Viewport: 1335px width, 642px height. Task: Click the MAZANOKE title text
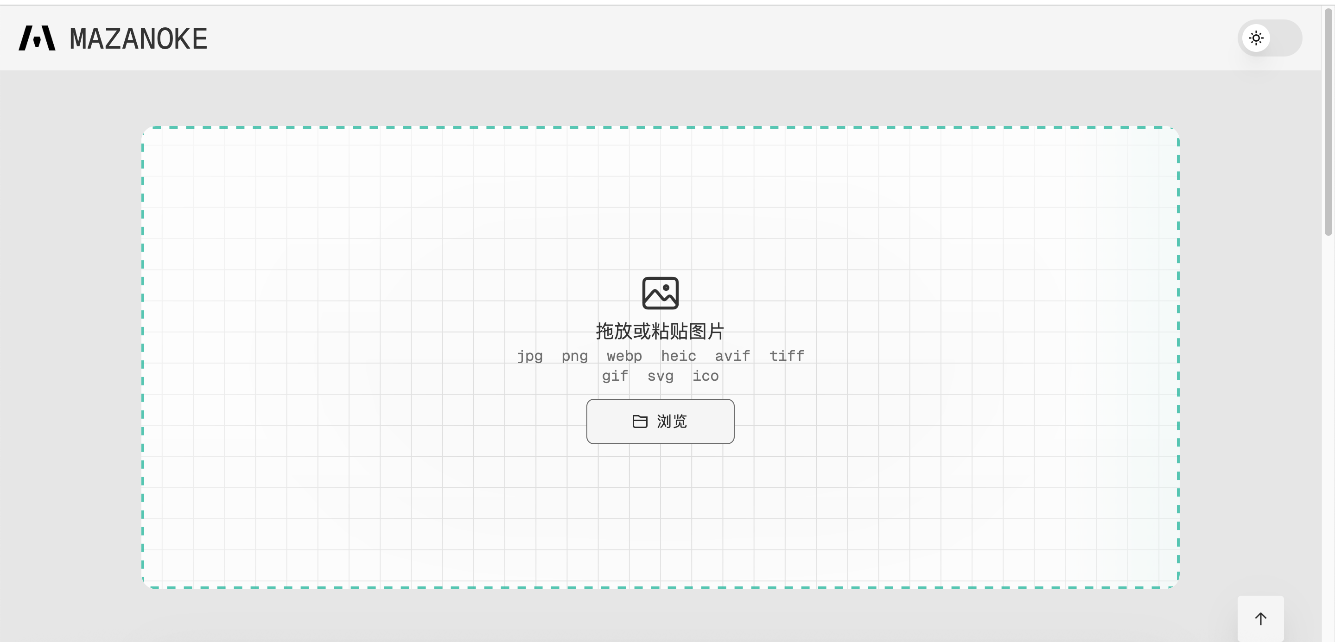point(139,39)
